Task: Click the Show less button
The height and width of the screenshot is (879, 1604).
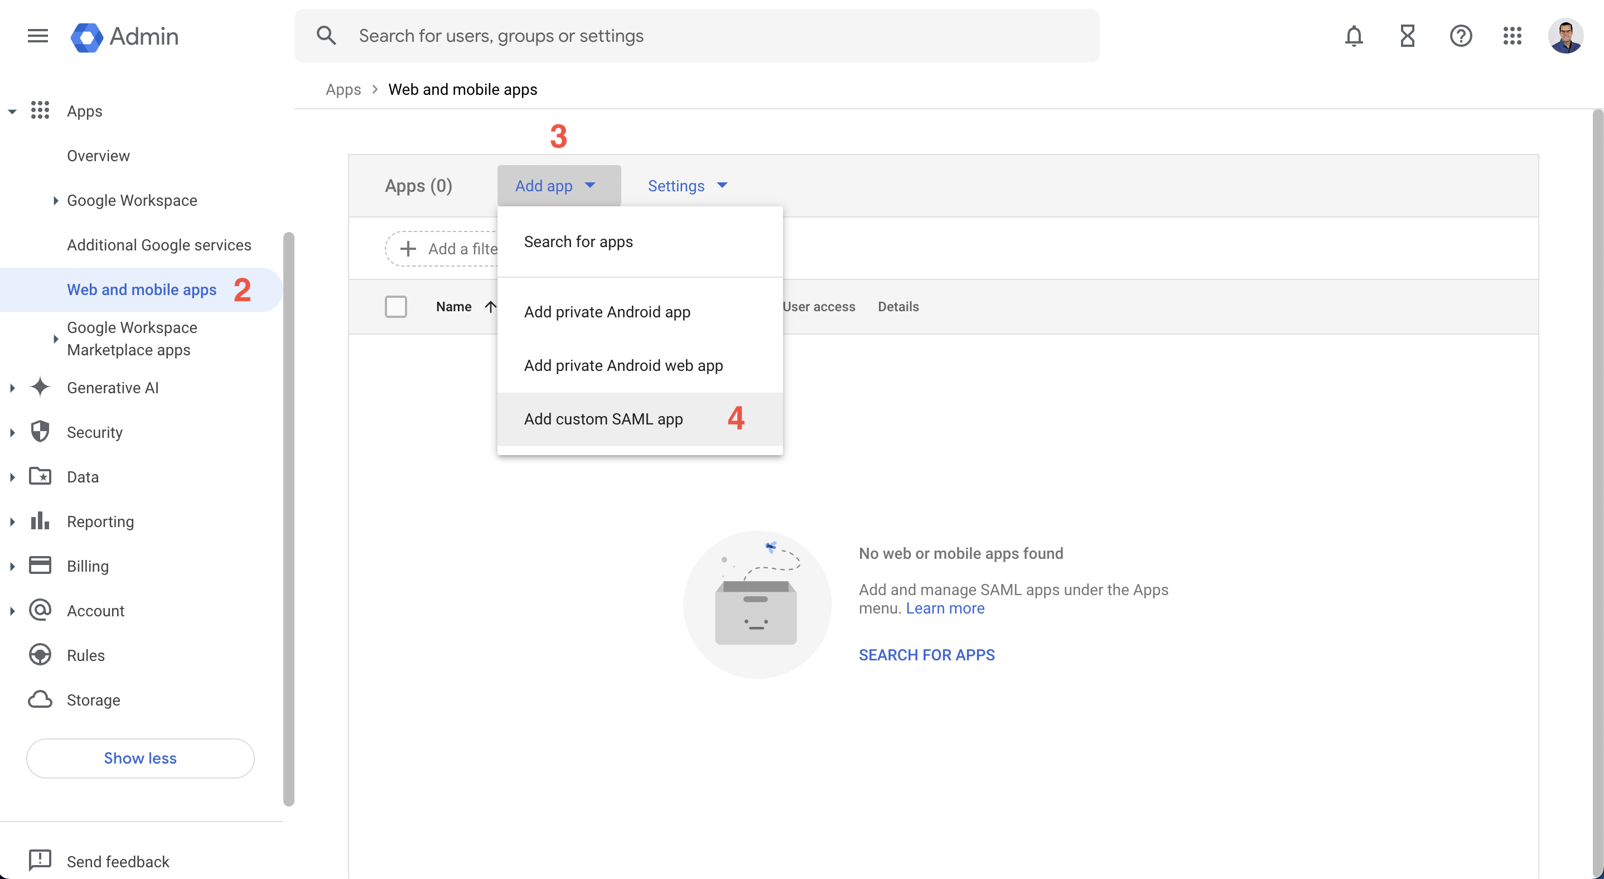Action: coord(140,757)
